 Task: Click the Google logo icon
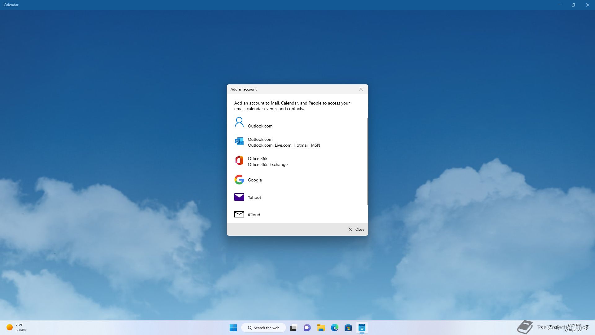click(x=239, y=180)
